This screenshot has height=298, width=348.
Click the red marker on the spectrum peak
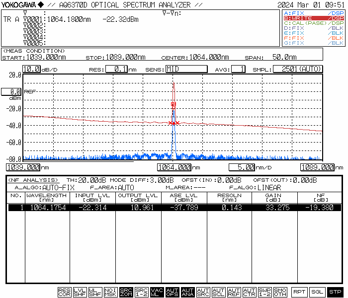pyautogui.click(x=173, y=104)
